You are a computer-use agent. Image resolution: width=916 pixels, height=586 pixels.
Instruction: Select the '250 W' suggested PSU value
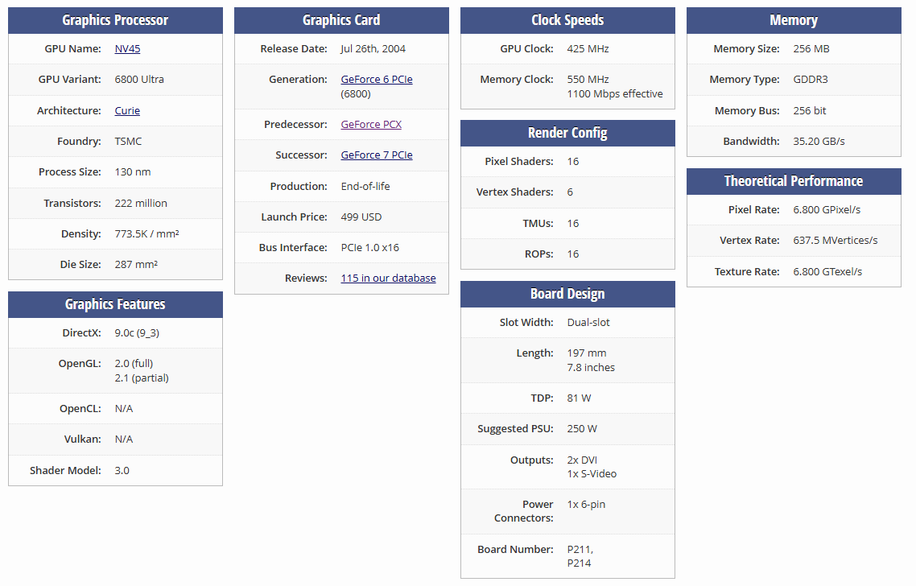[583, 429]
